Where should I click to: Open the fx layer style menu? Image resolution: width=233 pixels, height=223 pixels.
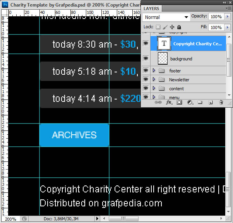pos(169,102)
